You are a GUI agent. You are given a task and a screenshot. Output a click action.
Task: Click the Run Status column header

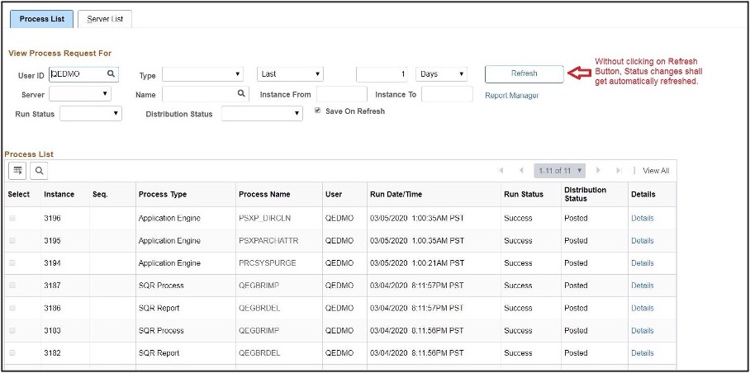[524, 195]
